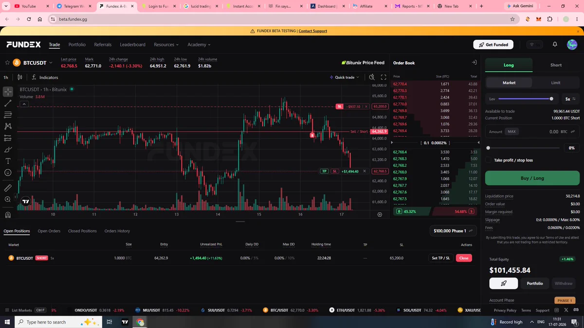This screenshot has width=584, height=328.
Task: Switch account via $100,000 Phase 1 selector
Action: pyautogui.click(x=453, y=231)
